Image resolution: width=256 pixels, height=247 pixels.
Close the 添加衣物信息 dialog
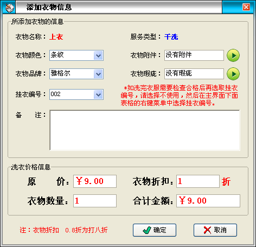[x=246, y=7]
